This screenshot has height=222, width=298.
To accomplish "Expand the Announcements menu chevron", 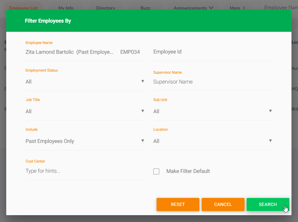I will (211, 8).
